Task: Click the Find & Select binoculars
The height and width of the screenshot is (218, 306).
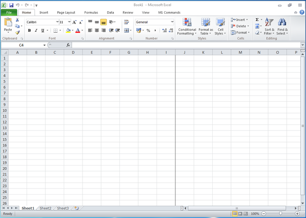Action: 282,25
